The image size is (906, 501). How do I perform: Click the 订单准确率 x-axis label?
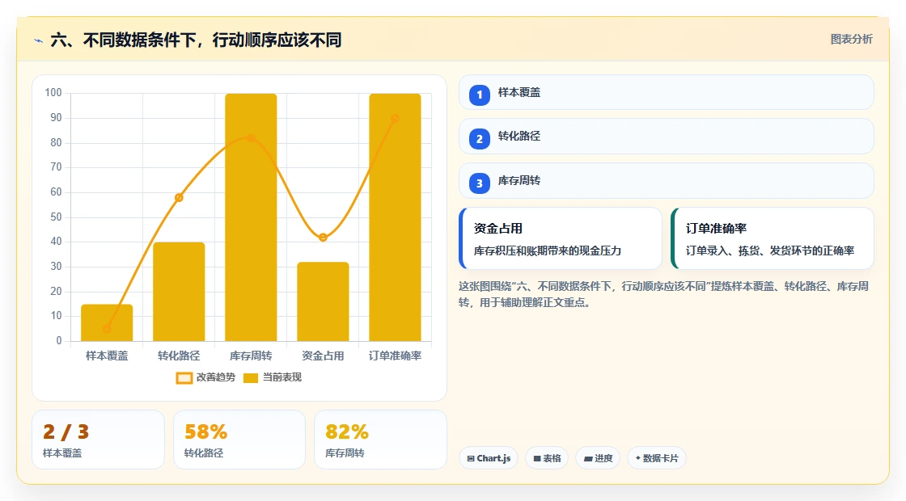[x=396, y=356]
